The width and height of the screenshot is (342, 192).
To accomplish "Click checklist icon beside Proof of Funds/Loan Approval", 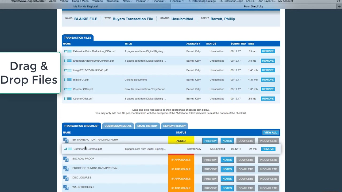I will click(66, 169).
